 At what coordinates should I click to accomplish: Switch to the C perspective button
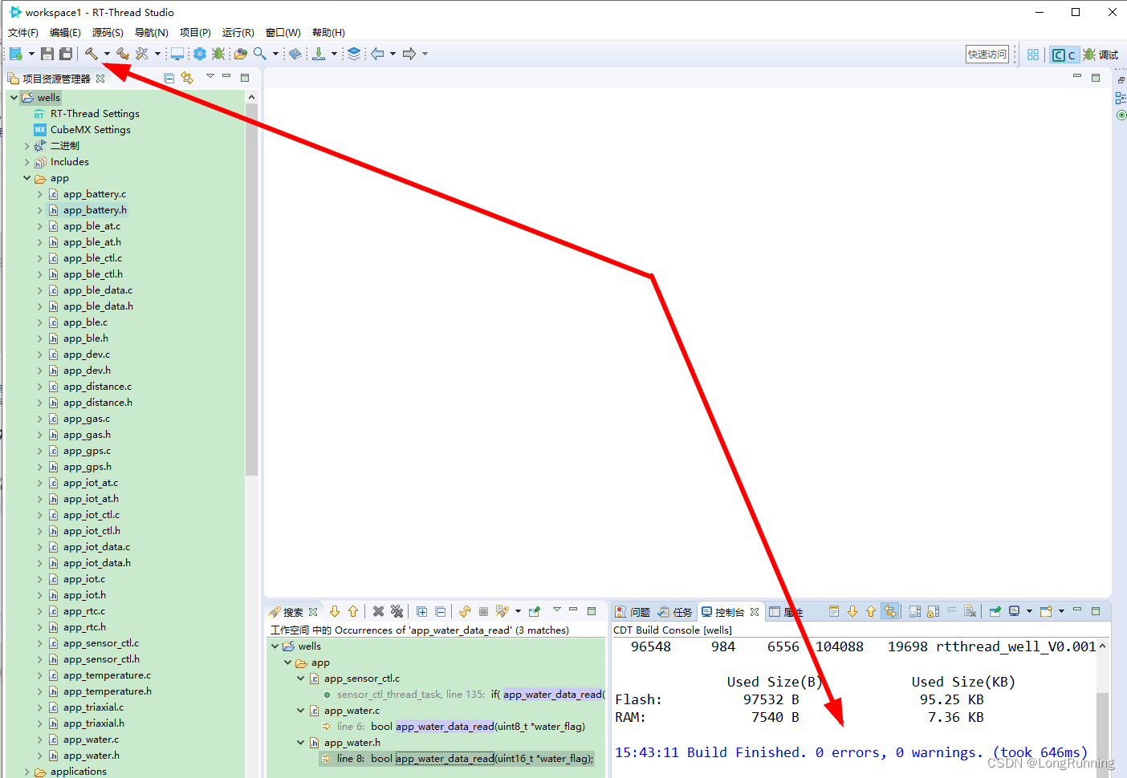[x=1064, y=55]
